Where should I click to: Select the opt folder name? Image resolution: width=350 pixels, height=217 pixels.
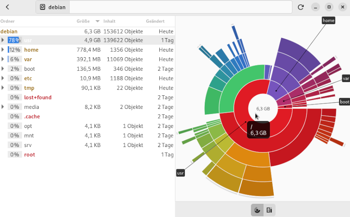tap(28, 126)
